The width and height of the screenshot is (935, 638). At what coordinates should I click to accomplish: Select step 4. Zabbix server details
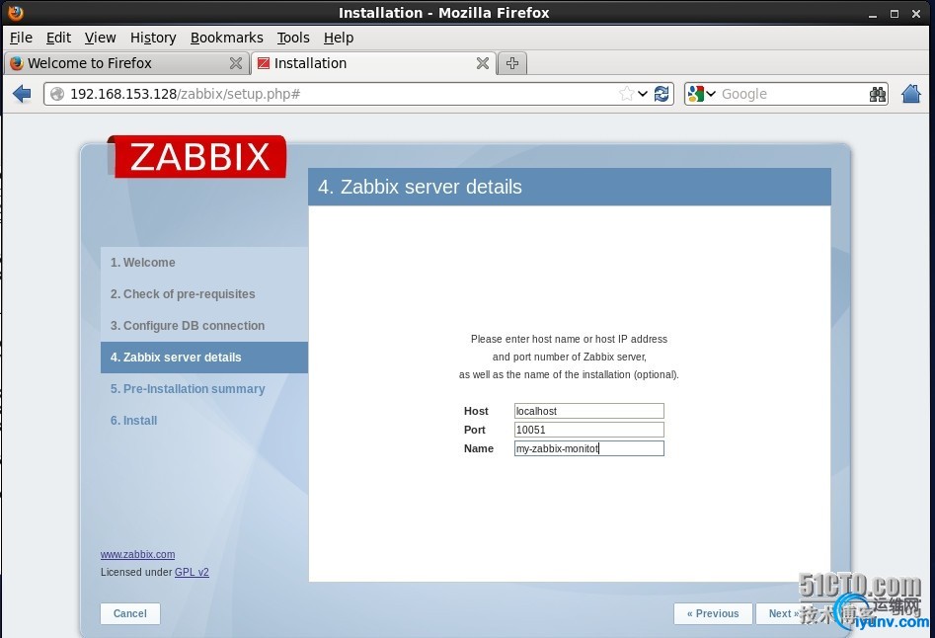tap(204, 358)
